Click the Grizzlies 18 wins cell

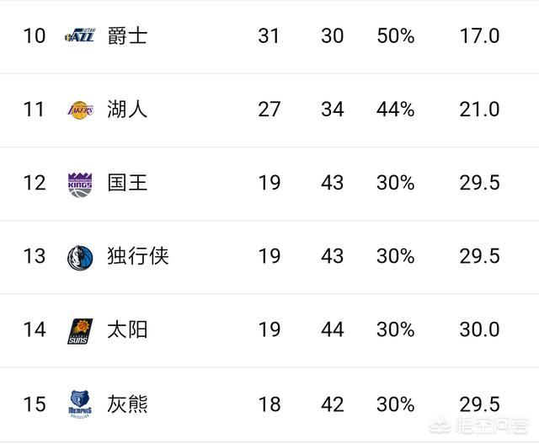pos(269,404)
